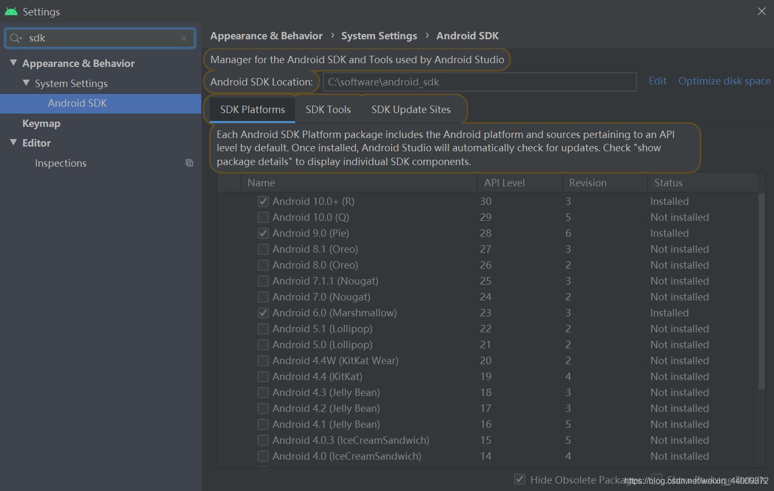This screenshot has height=491, width=774.
Task: Collapse System Settings tree node
Action: [x=26, y=83]
